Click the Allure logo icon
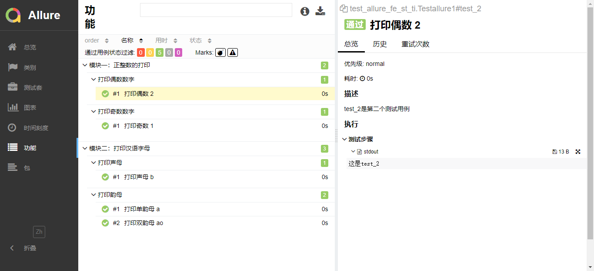The image size is (594, 271). click(x=13, y=15)
